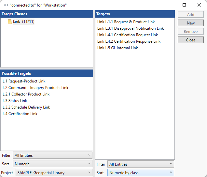Pick L.3.2 Schedule Delivery Link
The width and height of the screenshot is (207, 177).
coord(26,107)
